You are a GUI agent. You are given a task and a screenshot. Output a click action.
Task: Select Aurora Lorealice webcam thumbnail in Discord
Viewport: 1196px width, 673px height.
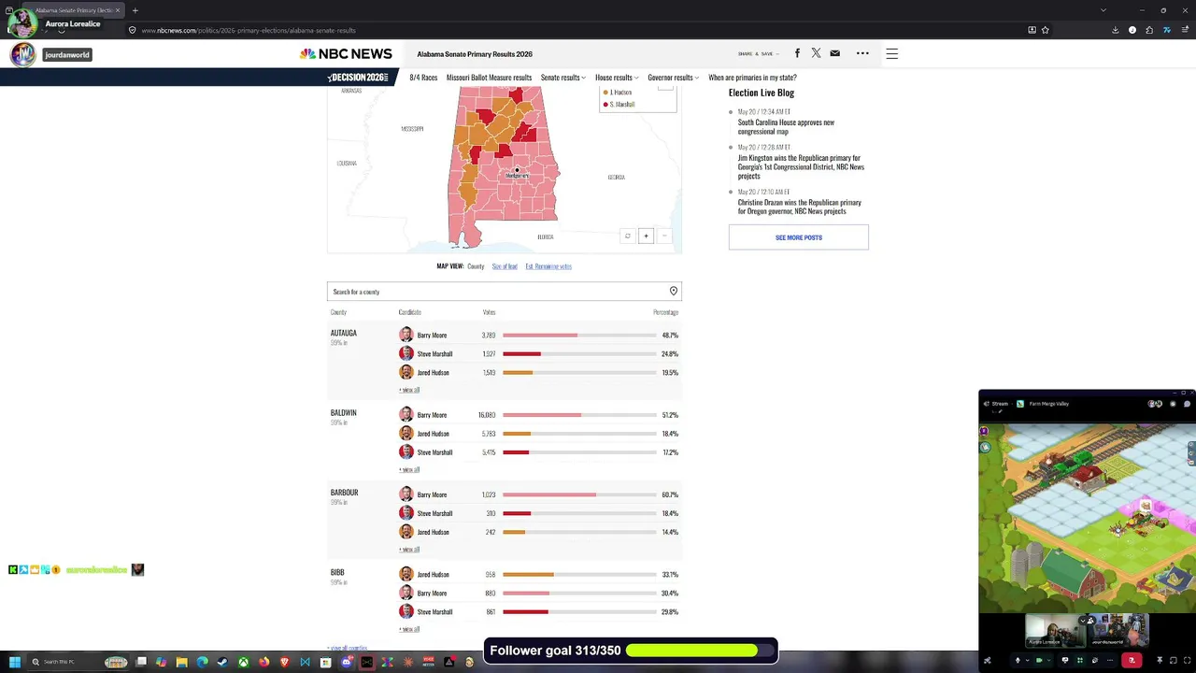(1056, 630)
